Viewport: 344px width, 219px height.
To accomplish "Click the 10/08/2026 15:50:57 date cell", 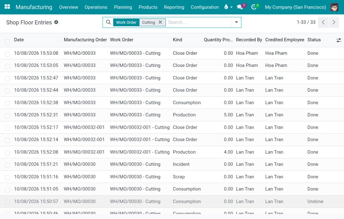I will pos(36,201).
